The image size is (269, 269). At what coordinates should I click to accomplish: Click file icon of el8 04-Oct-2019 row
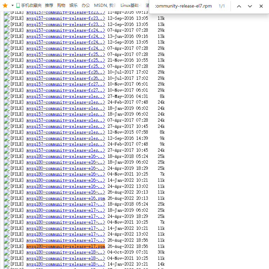(6, 252)
